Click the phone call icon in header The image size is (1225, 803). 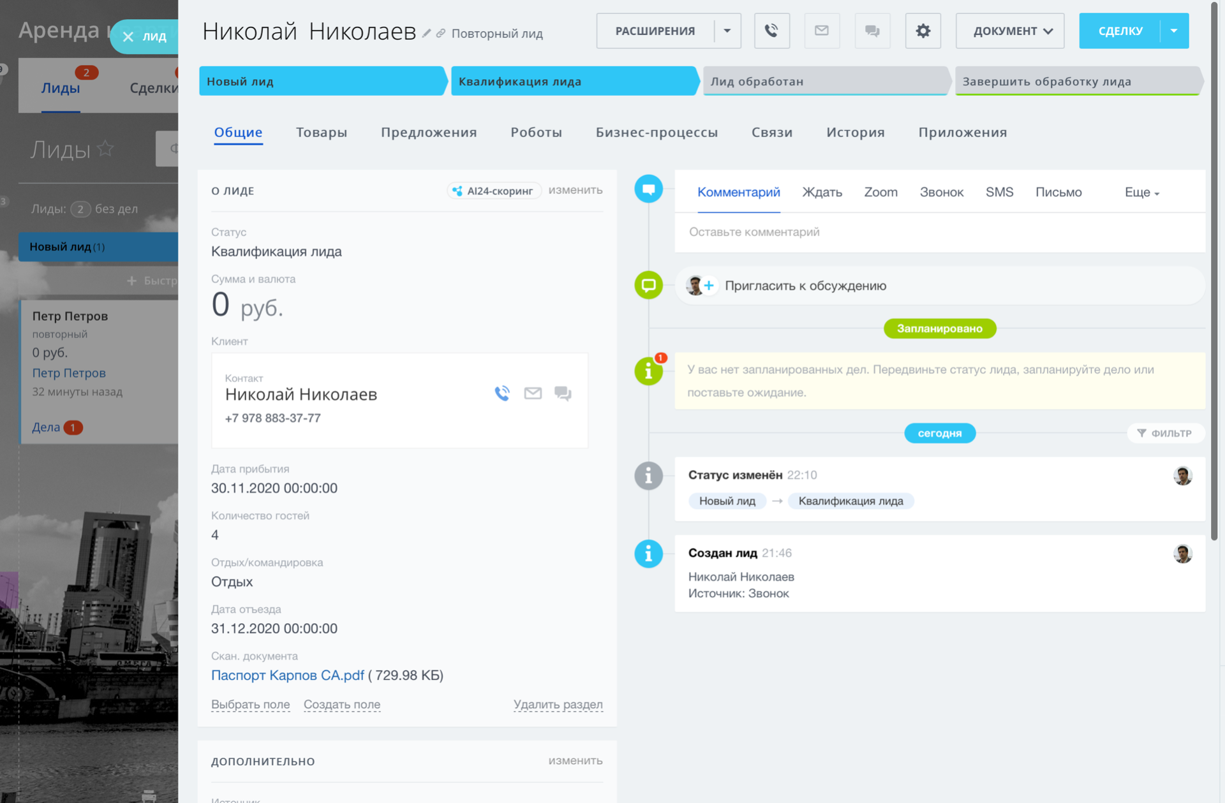click(771, 31)
